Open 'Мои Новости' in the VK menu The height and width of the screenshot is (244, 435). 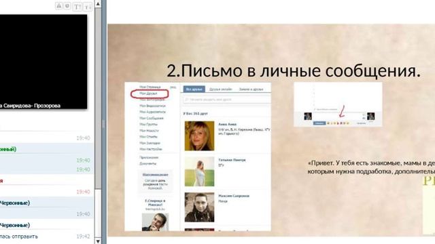(x=150, y=131)
